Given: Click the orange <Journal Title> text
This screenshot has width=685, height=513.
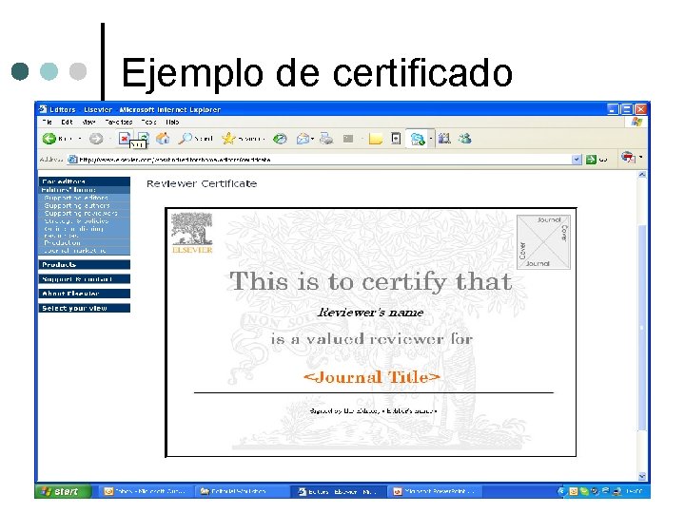Looking at the screenshot, I should (x=372, y=377).
